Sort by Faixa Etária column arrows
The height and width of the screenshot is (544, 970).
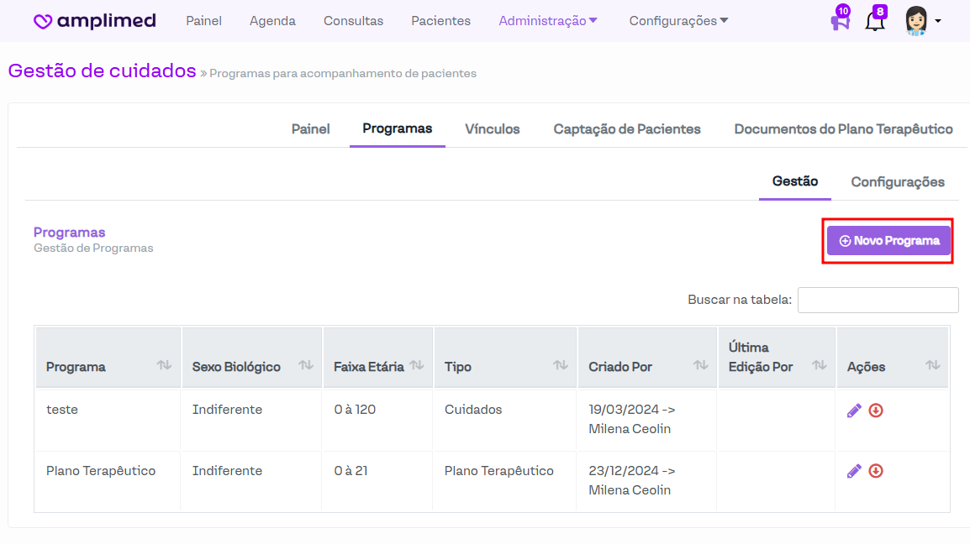417,365
